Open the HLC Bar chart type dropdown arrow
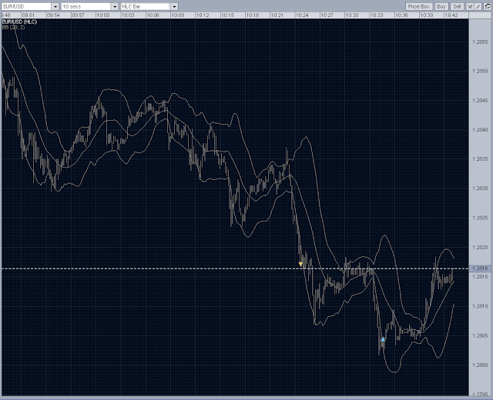Viewport: 493px width, 400px height. point(175,6)
